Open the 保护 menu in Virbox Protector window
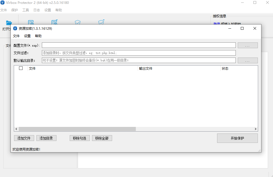 [14, 10]
